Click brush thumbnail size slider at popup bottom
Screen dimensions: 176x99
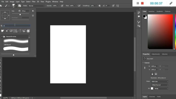(13, 55)
